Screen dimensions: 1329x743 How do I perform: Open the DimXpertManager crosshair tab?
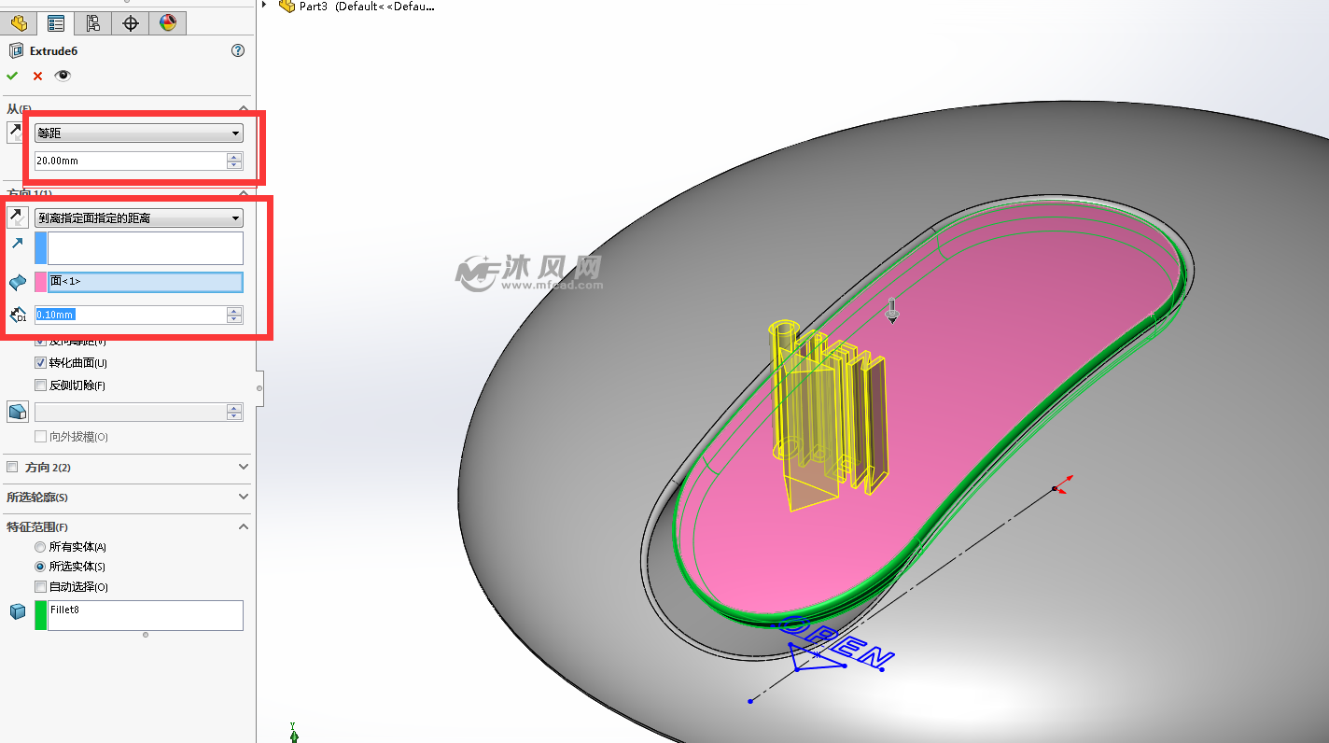(131, 23)
